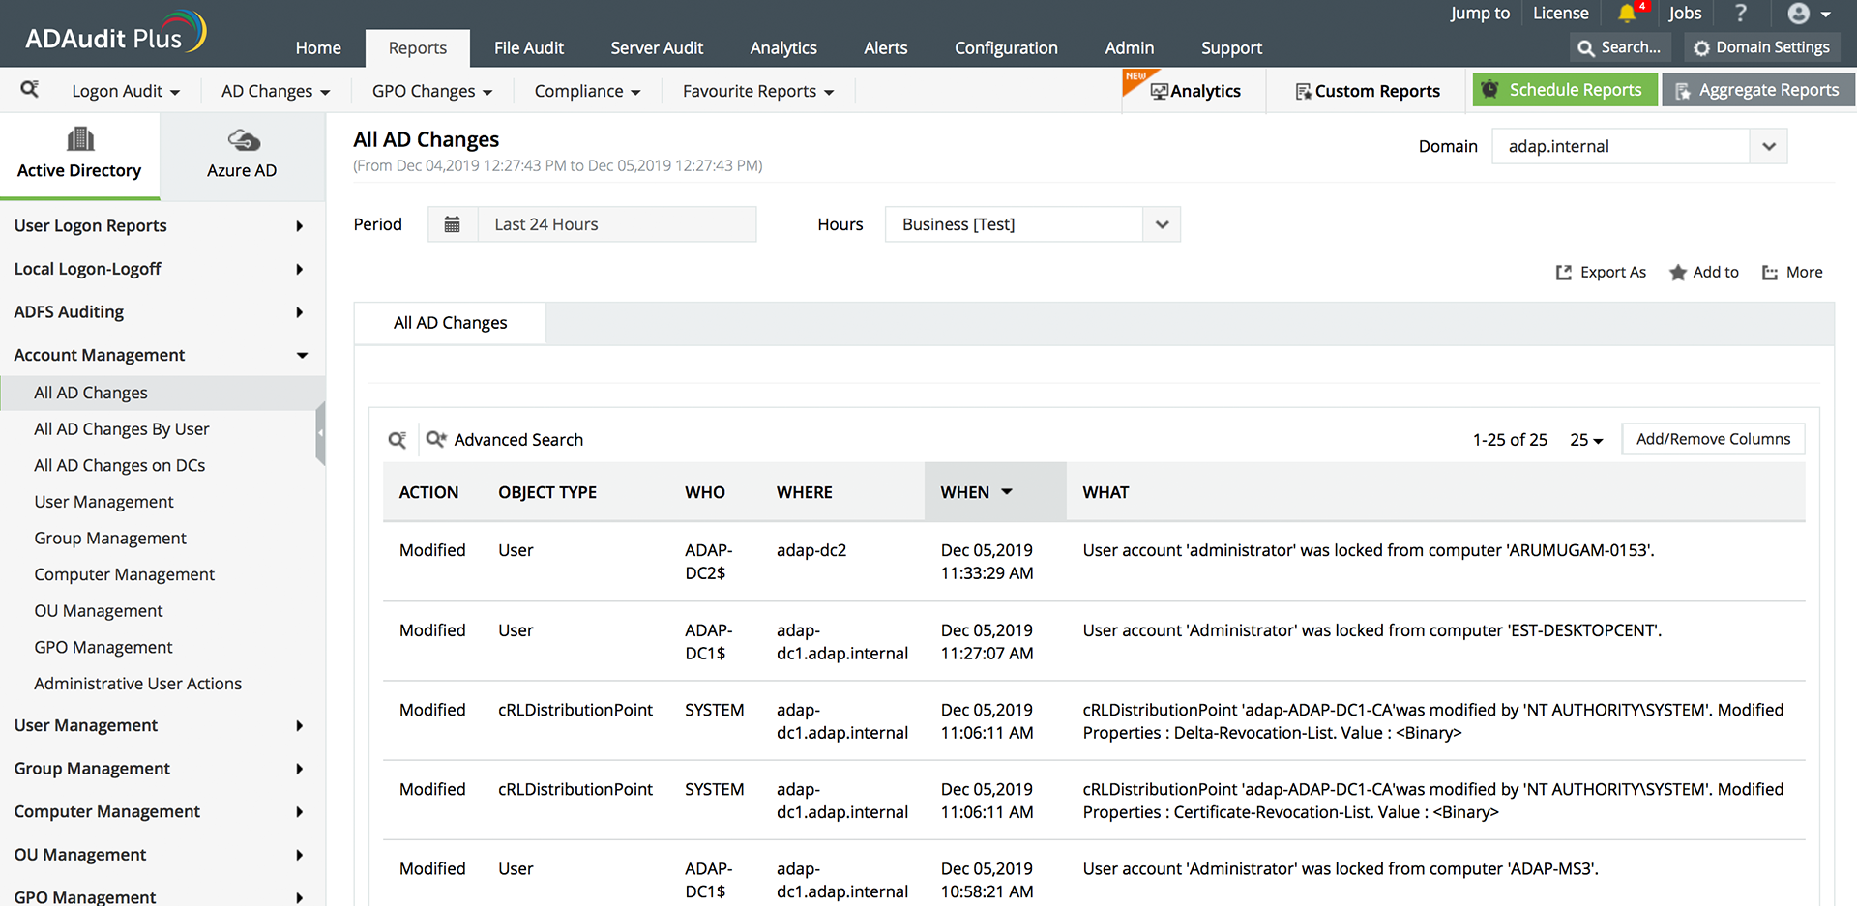The height and width of the screenshot is (906, 1857).
Task: Open the adap.internal domain dropdown
Action: click(1769, 146)
